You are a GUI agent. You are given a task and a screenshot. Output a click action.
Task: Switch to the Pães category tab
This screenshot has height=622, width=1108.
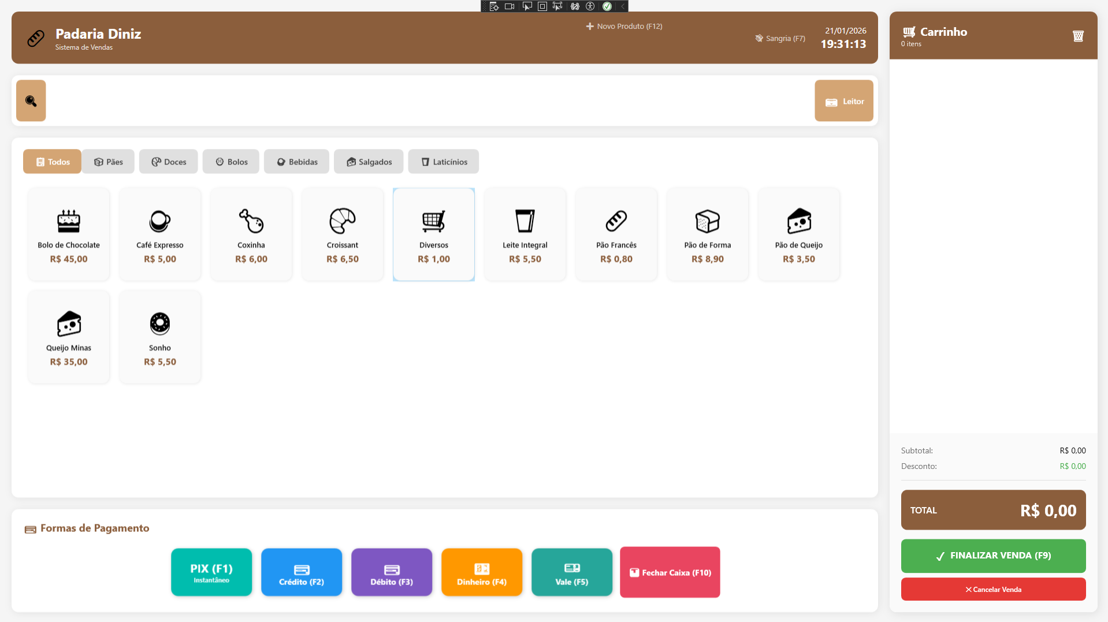(108, 161)
